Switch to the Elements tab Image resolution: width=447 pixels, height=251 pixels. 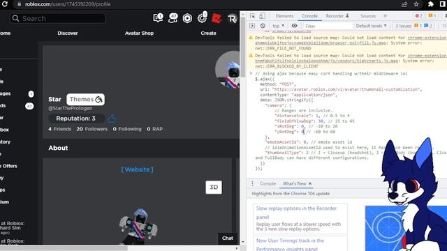[284, 16]
